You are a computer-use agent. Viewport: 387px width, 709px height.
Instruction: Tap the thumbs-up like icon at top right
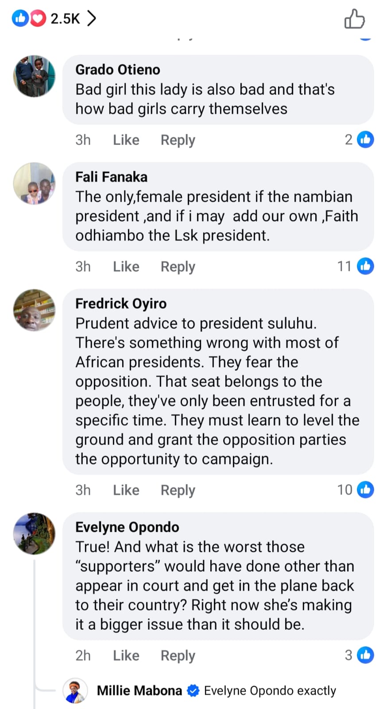pos(354,19)
